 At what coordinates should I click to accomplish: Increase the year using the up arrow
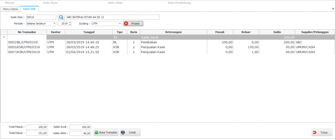tap(70, 22)
